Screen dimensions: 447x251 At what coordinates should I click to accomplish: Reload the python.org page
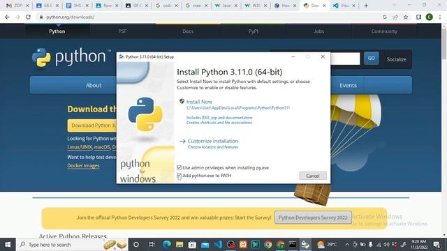click(28, 17)
